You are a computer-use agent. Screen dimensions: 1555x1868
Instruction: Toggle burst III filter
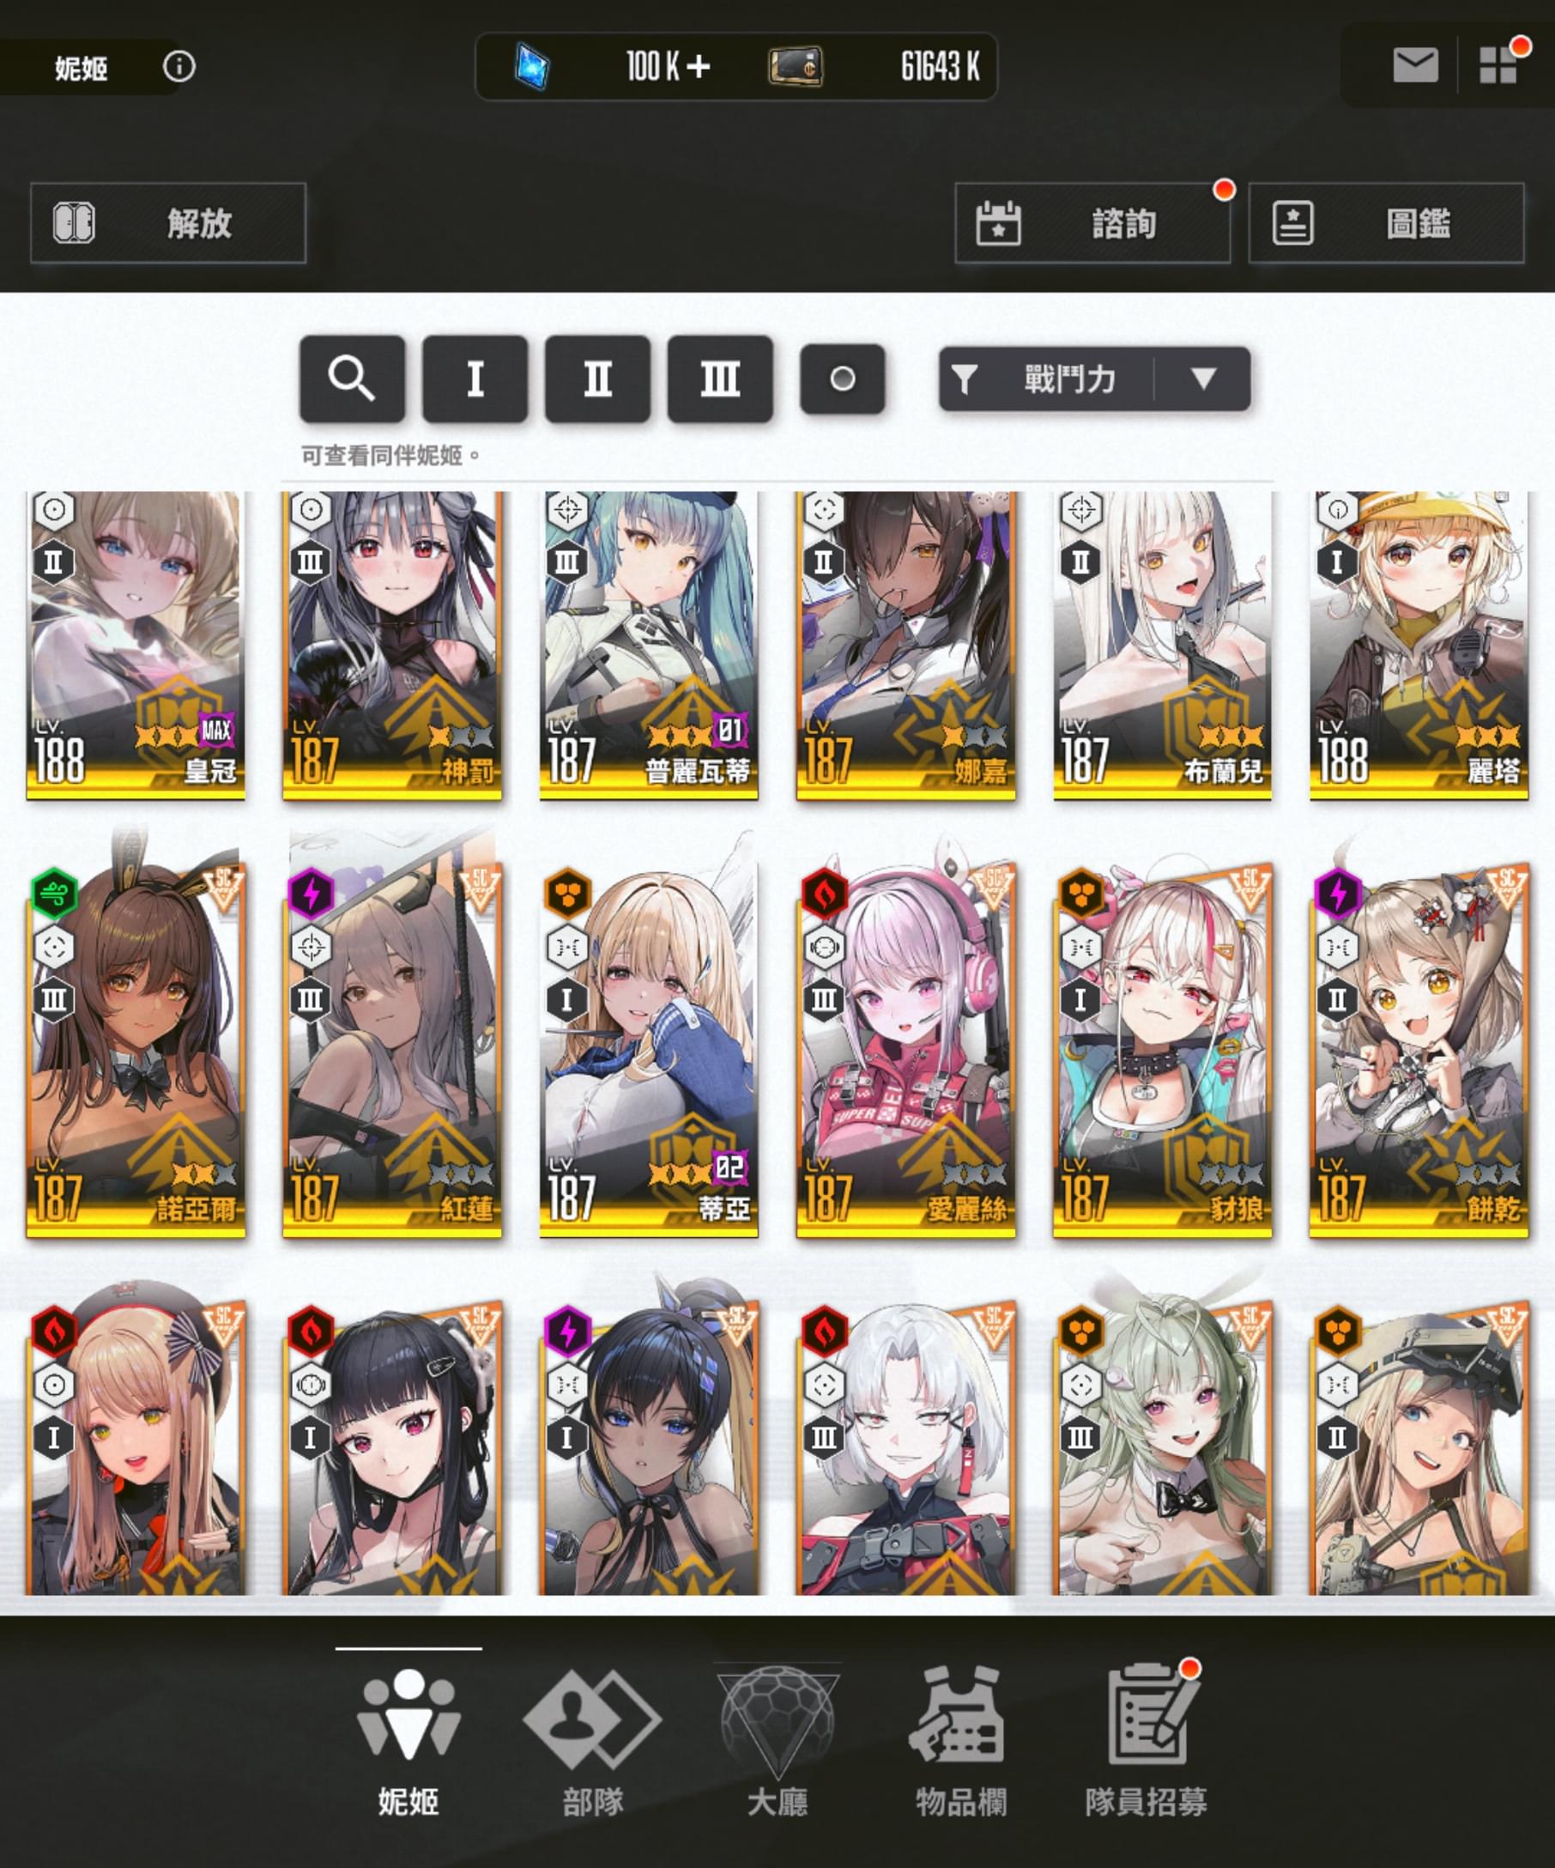(x=720, y=379)
